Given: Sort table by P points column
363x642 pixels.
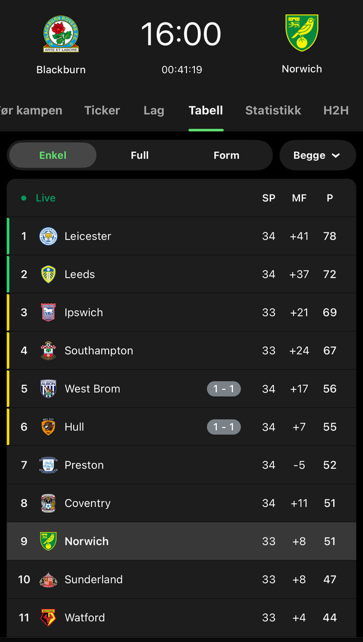Looking at the screenshot, I should [330, 198].
